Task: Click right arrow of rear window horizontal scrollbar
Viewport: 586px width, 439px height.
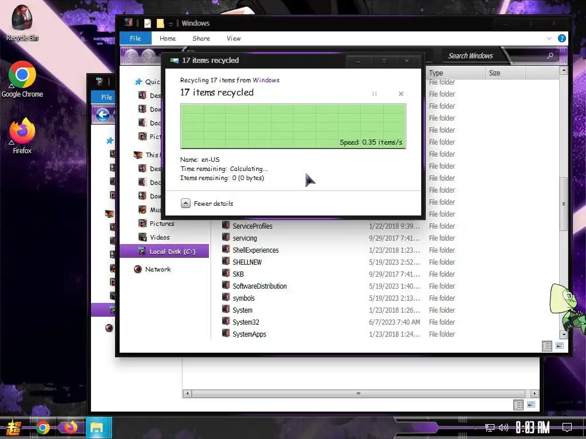Action: point(534,393)
